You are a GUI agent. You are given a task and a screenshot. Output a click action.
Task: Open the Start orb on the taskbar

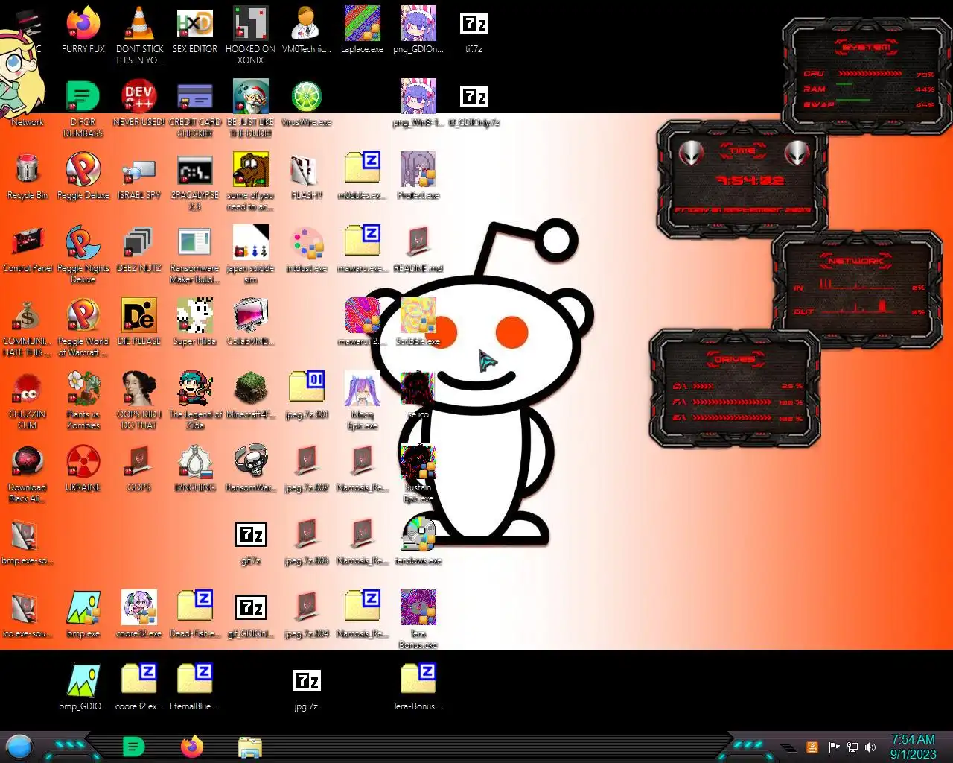click(19, 747)
